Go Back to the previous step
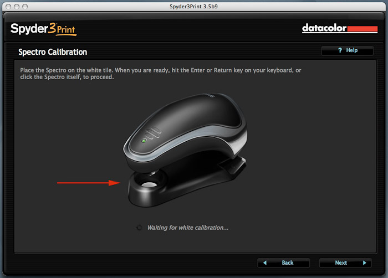Viewport: 388px width, 278px height. (283, 262)
